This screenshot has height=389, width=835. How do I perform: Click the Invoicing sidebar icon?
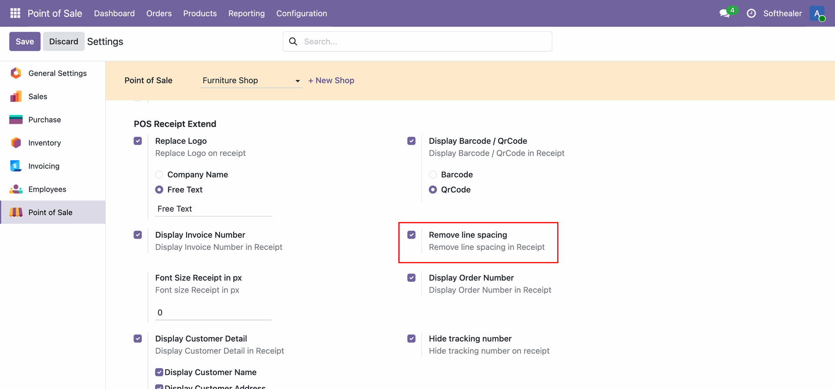(16, 166)
